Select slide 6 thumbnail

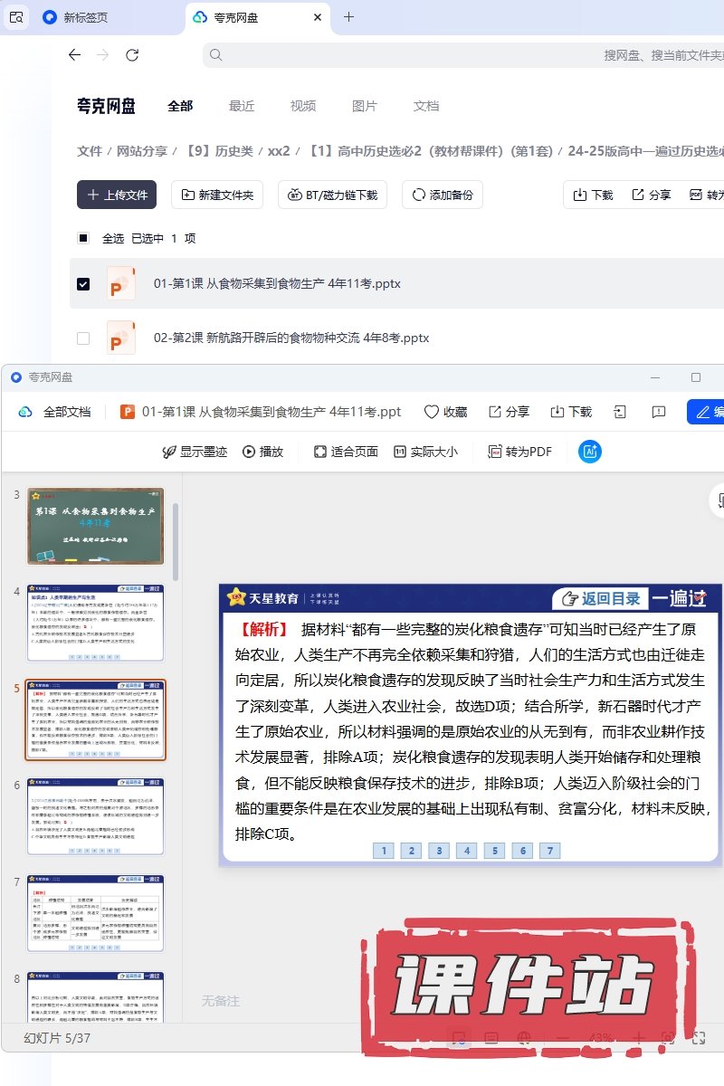pos(95,816)
